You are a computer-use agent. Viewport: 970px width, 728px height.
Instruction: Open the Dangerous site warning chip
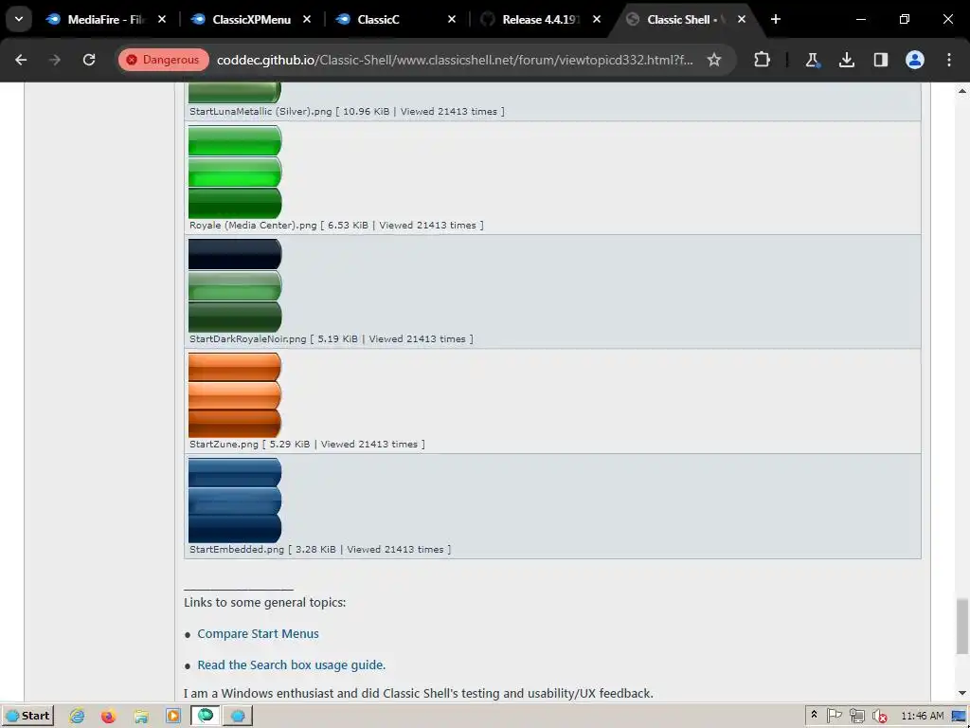[163, 60]
